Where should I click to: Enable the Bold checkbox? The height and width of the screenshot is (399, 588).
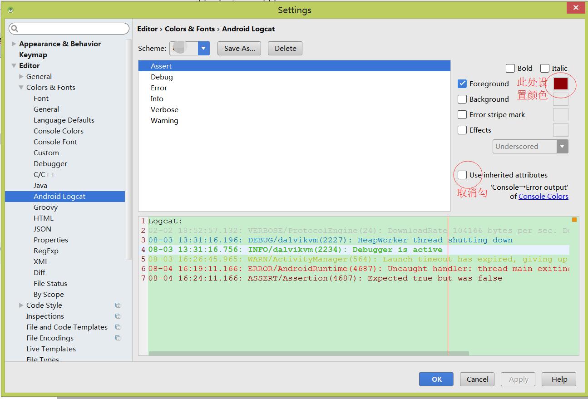point(510,69)
